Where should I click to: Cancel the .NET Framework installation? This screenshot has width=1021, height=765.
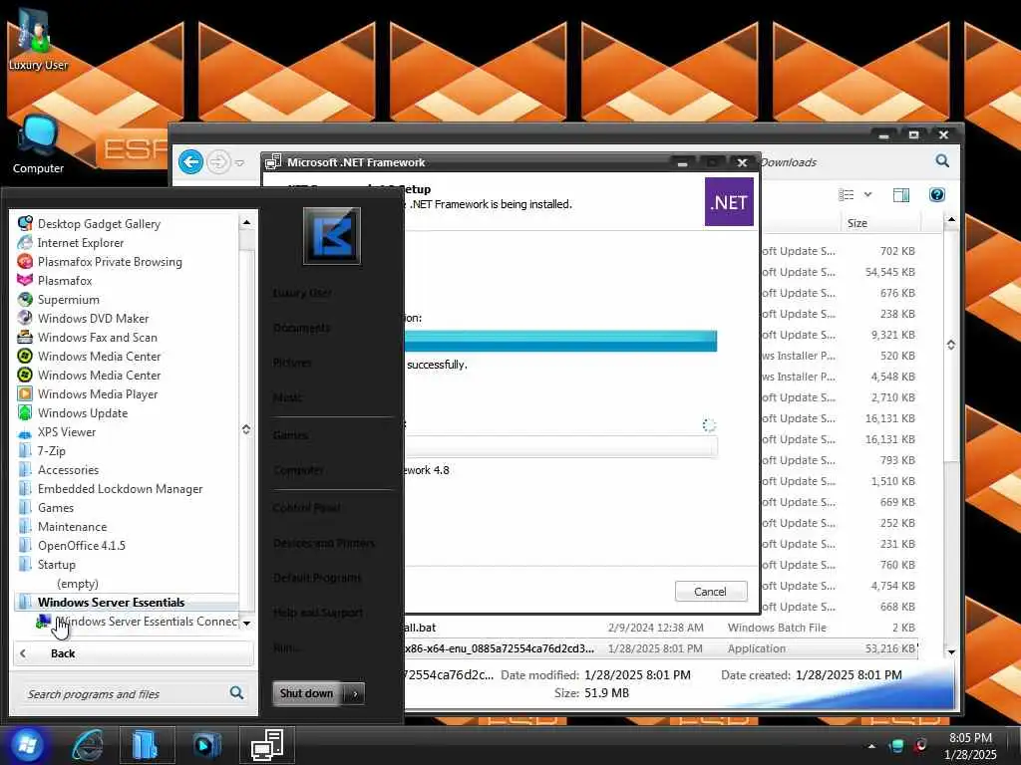pos(710,592)
